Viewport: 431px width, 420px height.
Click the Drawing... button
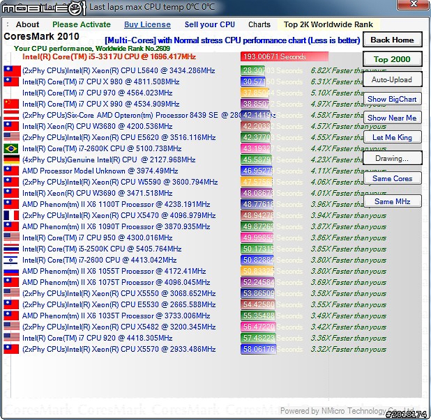click(392, 158)
